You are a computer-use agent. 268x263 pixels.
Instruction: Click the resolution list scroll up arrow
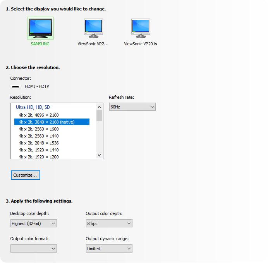point(100,107)
